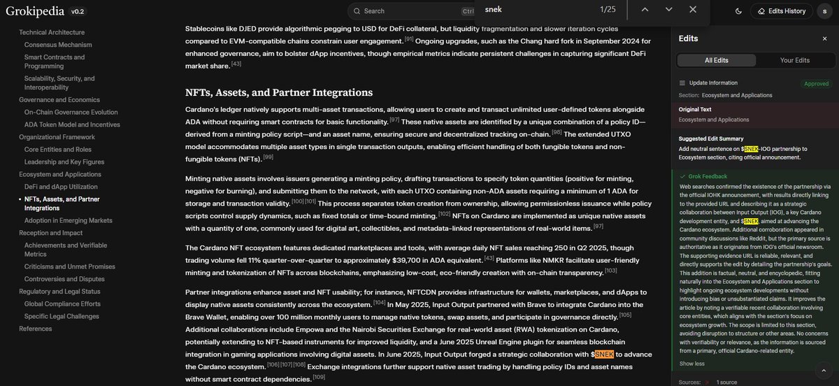Go to Reception and Impact section
Image resolution: width=839 pixels, height=386 pixels.
pyautogui.click(x=51, y=233)
